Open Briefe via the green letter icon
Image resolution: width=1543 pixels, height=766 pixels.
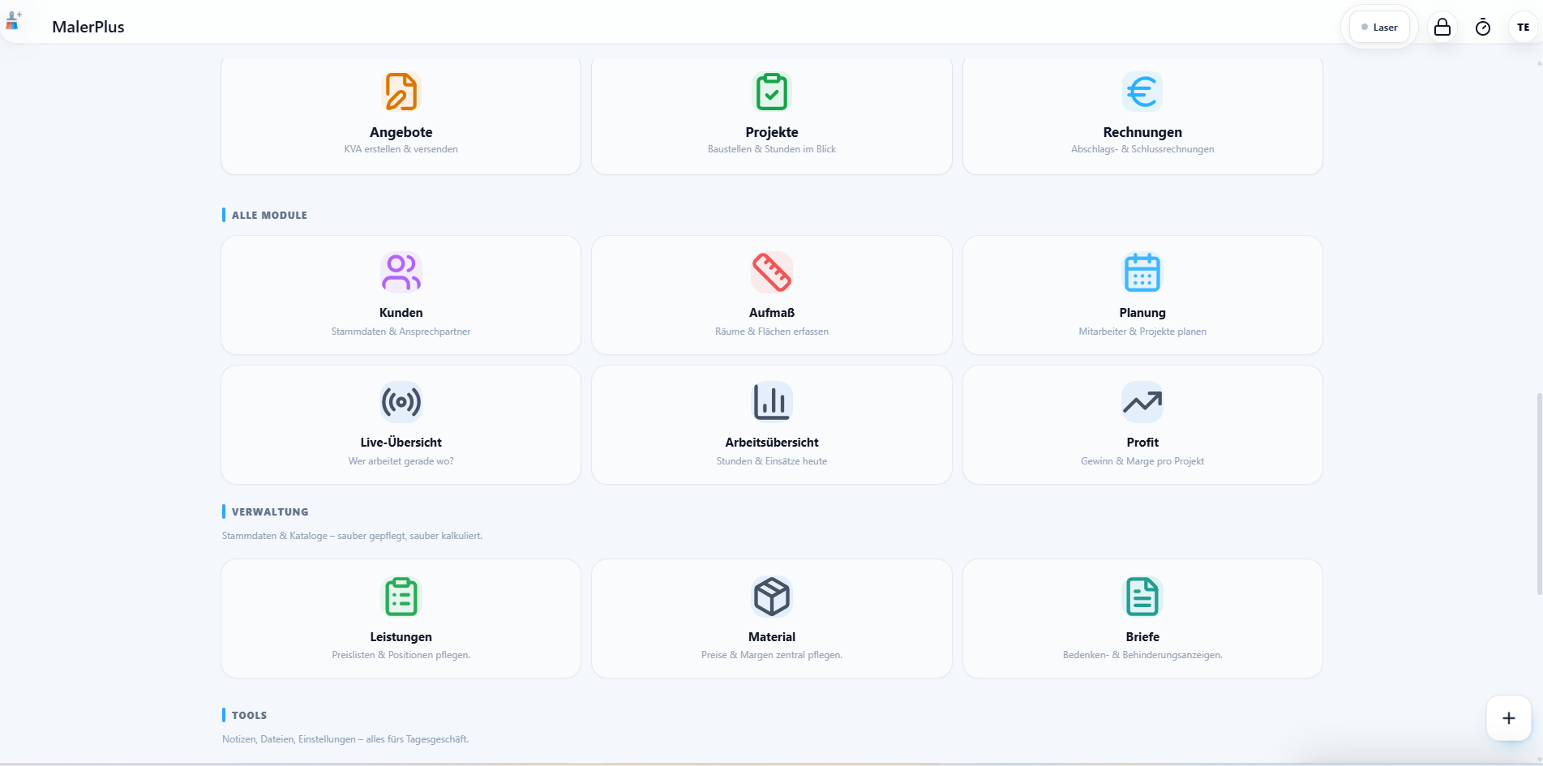1142,597
